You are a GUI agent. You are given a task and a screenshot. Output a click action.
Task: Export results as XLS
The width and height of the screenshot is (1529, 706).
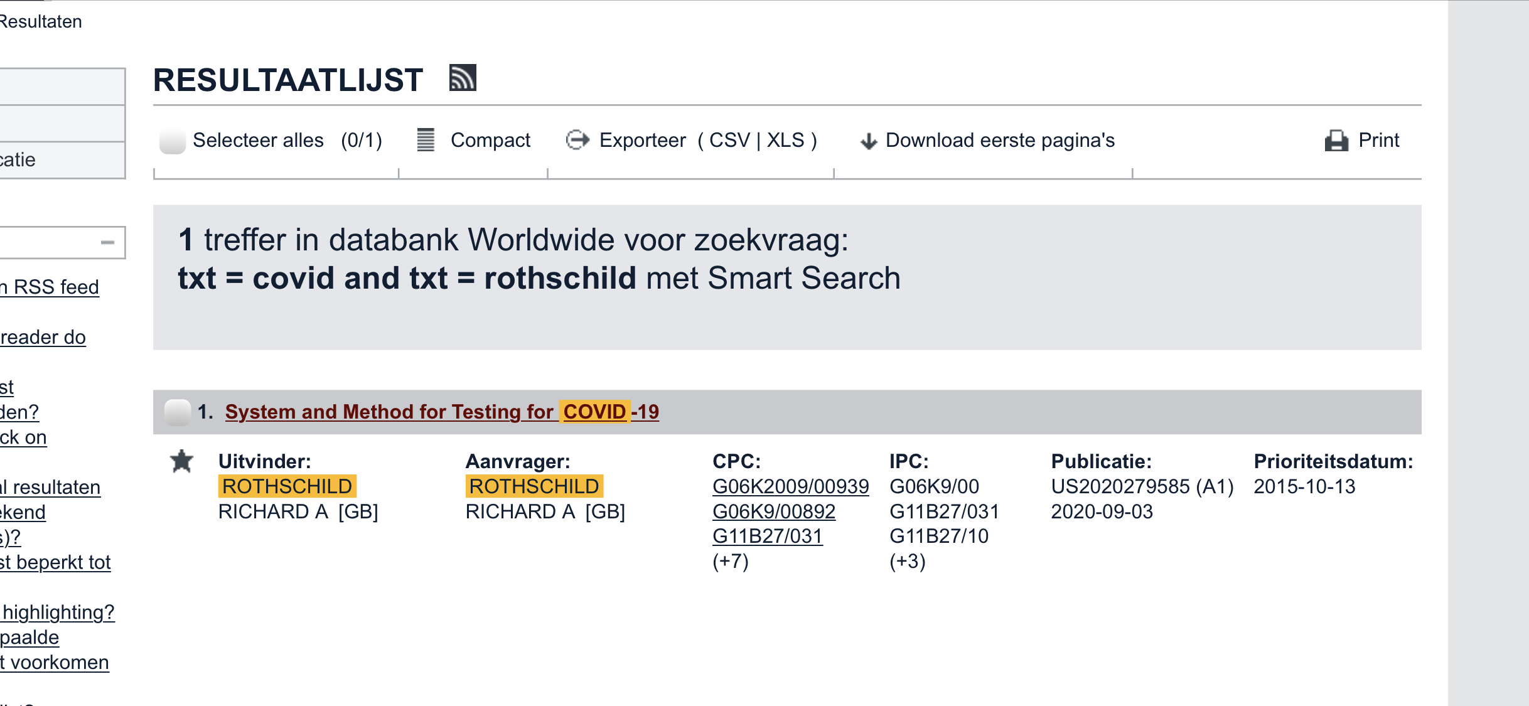[x=785, y=140]
